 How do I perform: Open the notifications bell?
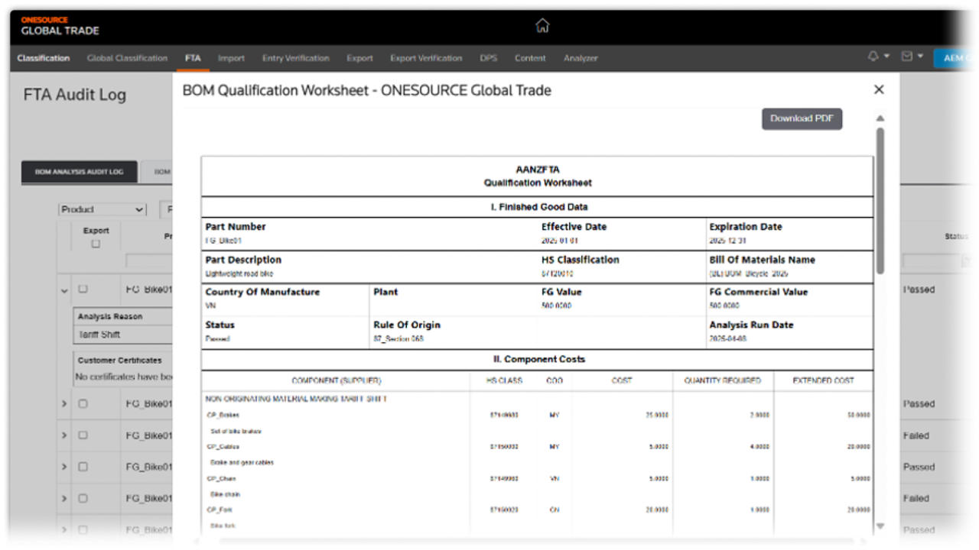tap(873, 57)
